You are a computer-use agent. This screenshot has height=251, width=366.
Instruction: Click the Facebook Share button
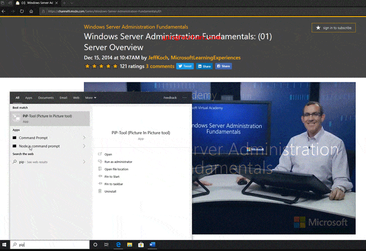(x=223, y=66)
